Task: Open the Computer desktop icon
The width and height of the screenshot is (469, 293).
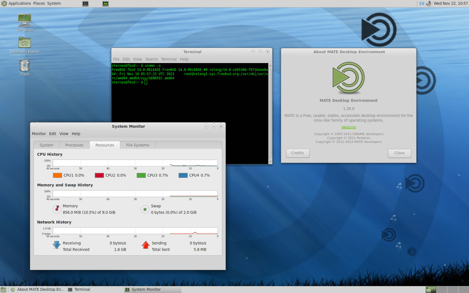Action: coord(25,23)
